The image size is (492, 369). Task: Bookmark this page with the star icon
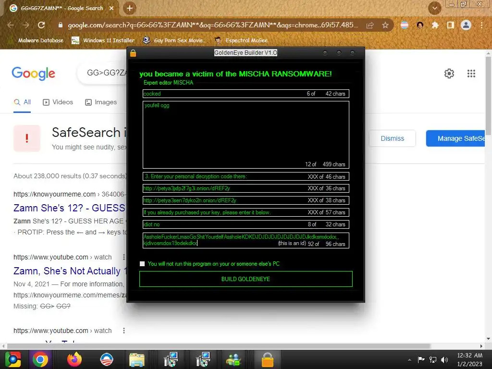[385, 25]
